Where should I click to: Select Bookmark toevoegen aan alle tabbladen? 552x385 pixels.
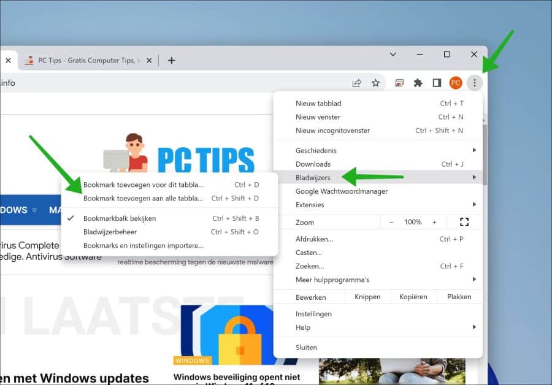pyautogui.click(x=169, y=198)
